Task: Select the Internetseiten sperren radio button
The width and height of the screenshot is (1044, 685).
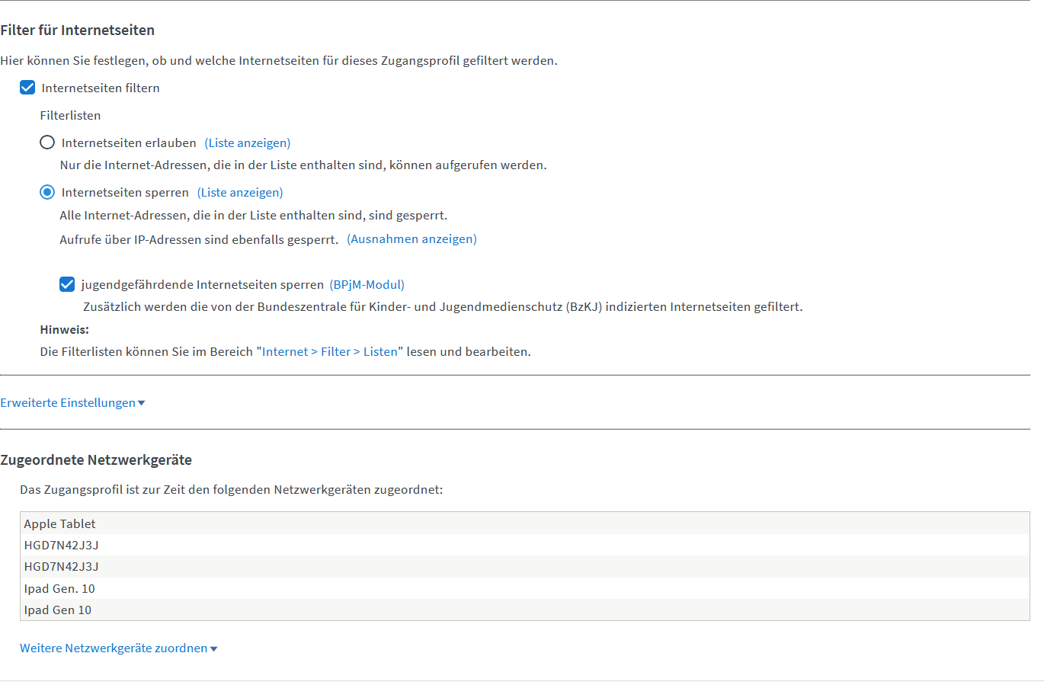Action: (47, 192)
